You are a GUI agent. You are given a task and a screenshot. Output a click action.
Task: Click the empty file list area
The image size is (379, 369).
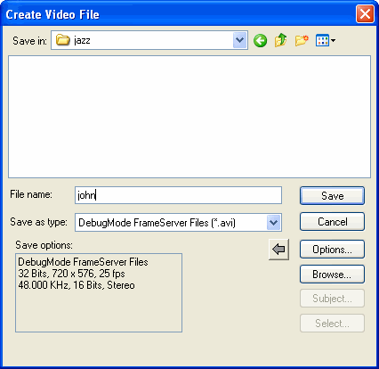click(189, 117)
